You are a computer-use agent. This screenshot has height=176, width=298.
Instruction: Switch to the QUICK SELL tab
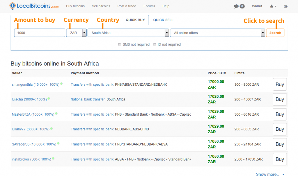click(x=163, y=20)
